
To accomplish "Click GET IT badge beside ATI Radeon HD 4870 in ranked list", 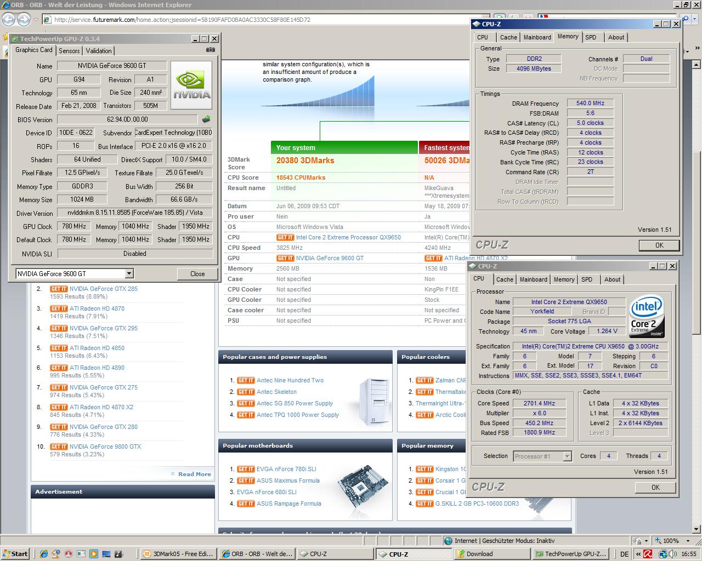I will click(x=59, y=308).
